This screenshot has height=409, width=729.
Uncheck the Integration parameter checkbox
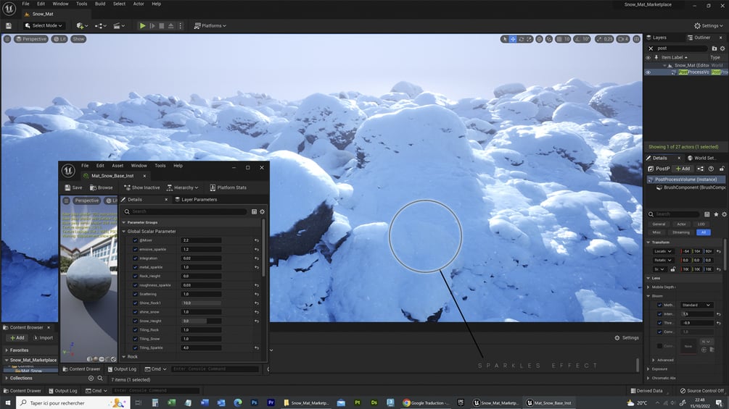(x=136, y=258)
